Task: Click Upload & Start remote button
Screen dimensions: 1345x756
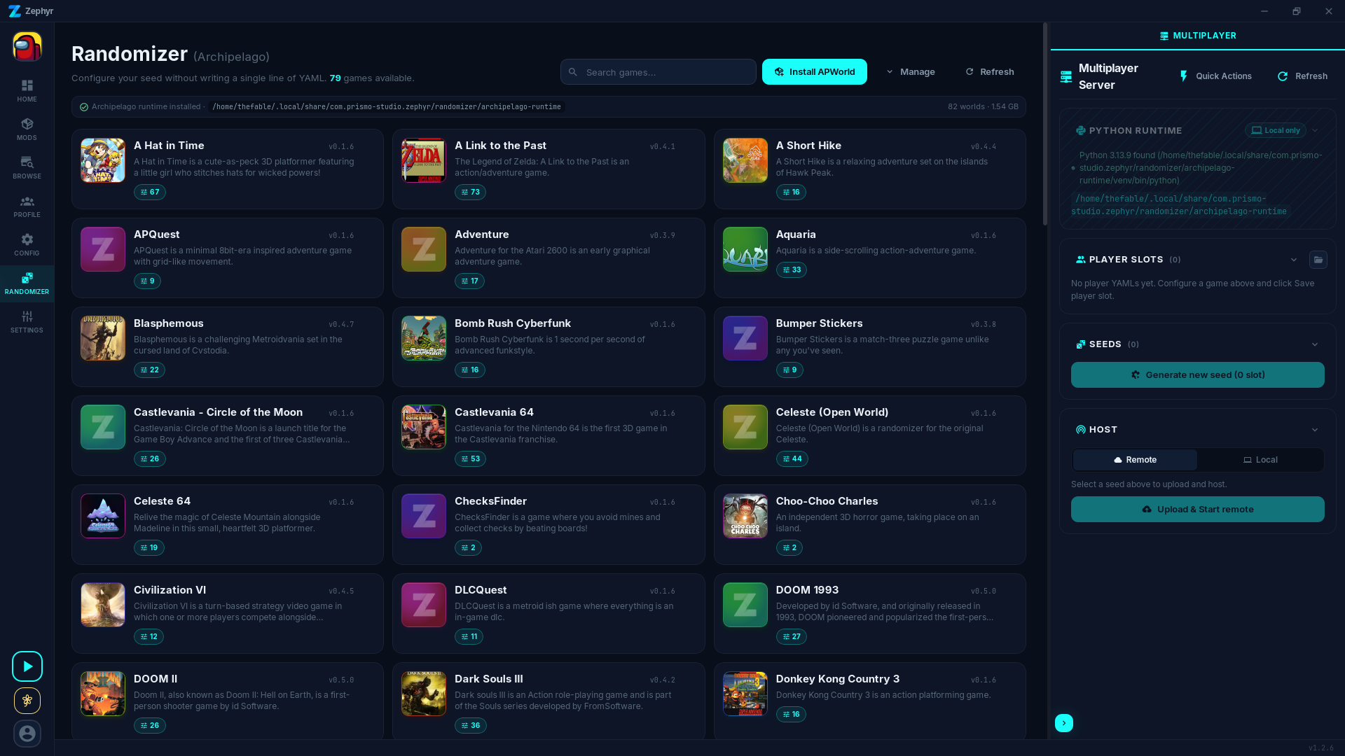Action: [x=1198, y=510]
